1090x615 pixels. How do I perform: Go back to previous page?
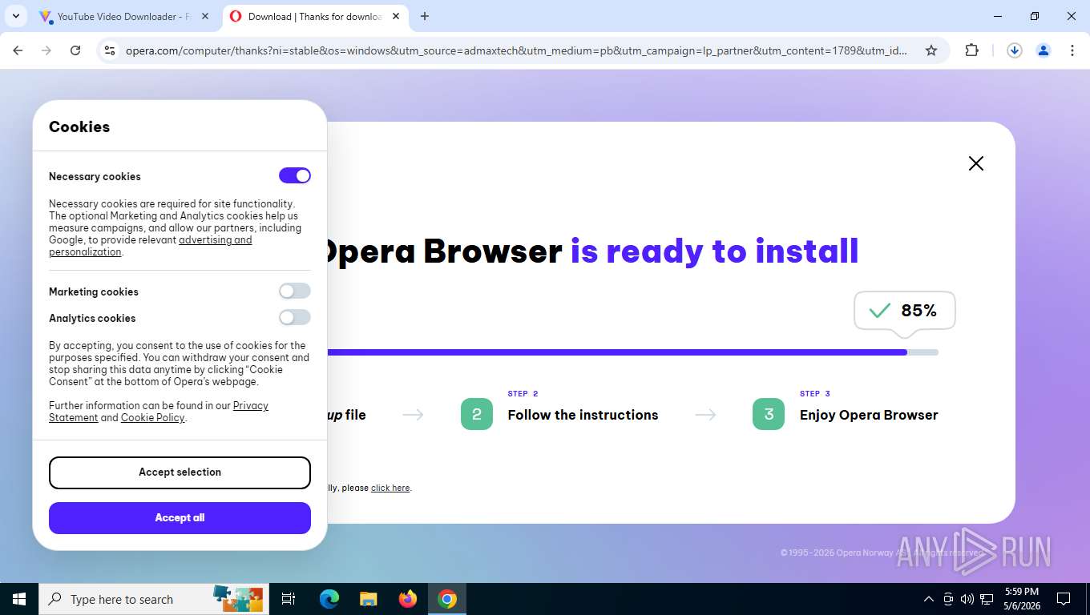[x=18, y=50]
